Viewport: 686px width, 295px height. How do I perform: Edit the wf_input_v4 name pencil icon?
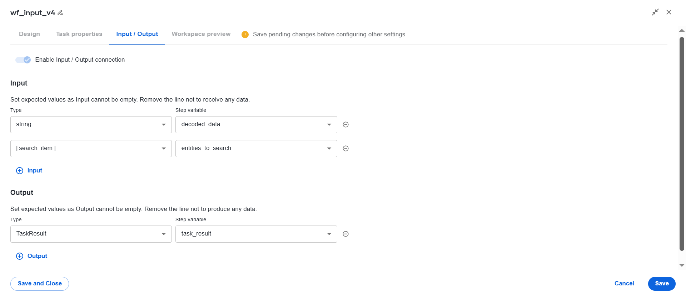60,12
